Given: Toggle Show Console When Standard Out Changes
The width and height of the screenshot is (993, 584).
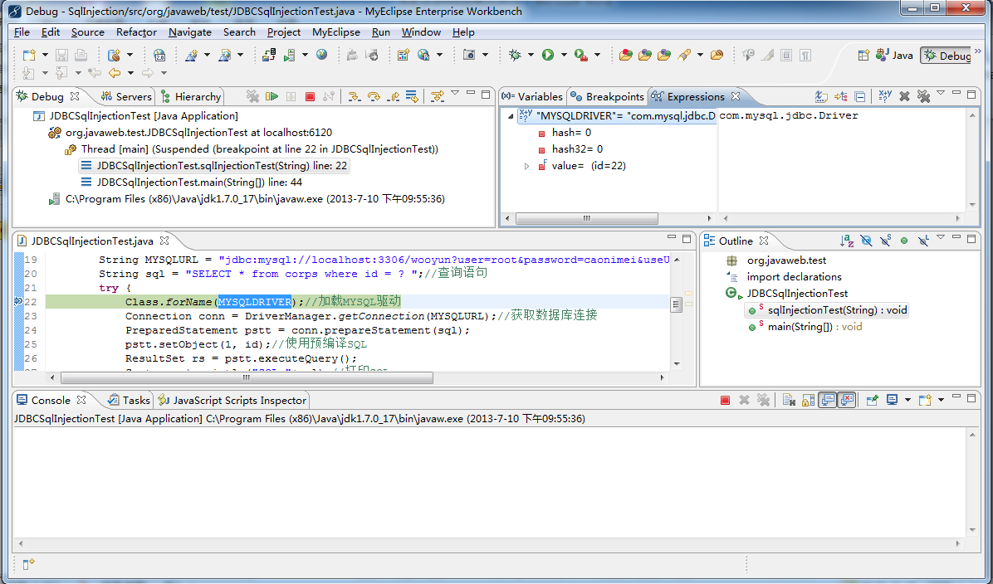Looking at the screenshot, I should [827, 400].
